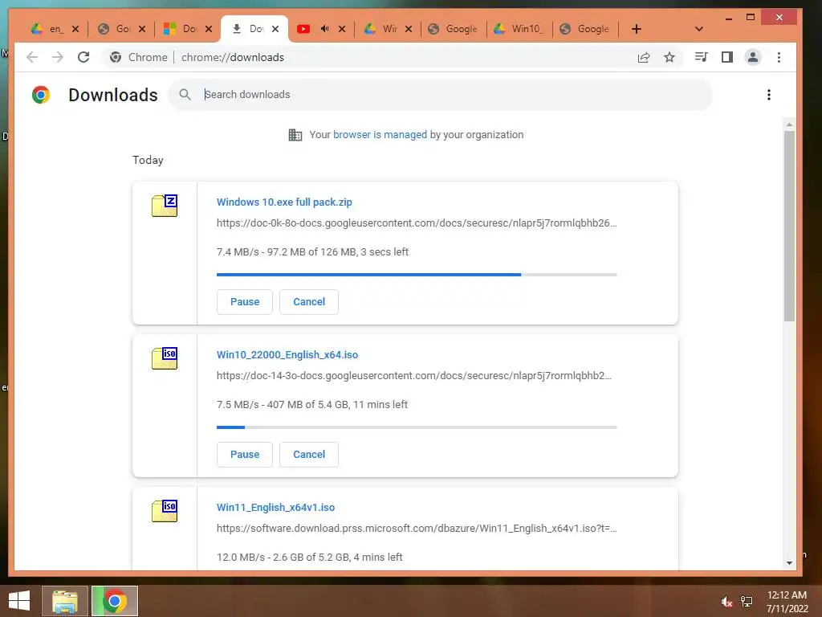Viewport: 822px width, 617px height.
Task: Pause the Windows 10.exe full pack.zip download
Action: pyautogui.click(x=245, y=302)
